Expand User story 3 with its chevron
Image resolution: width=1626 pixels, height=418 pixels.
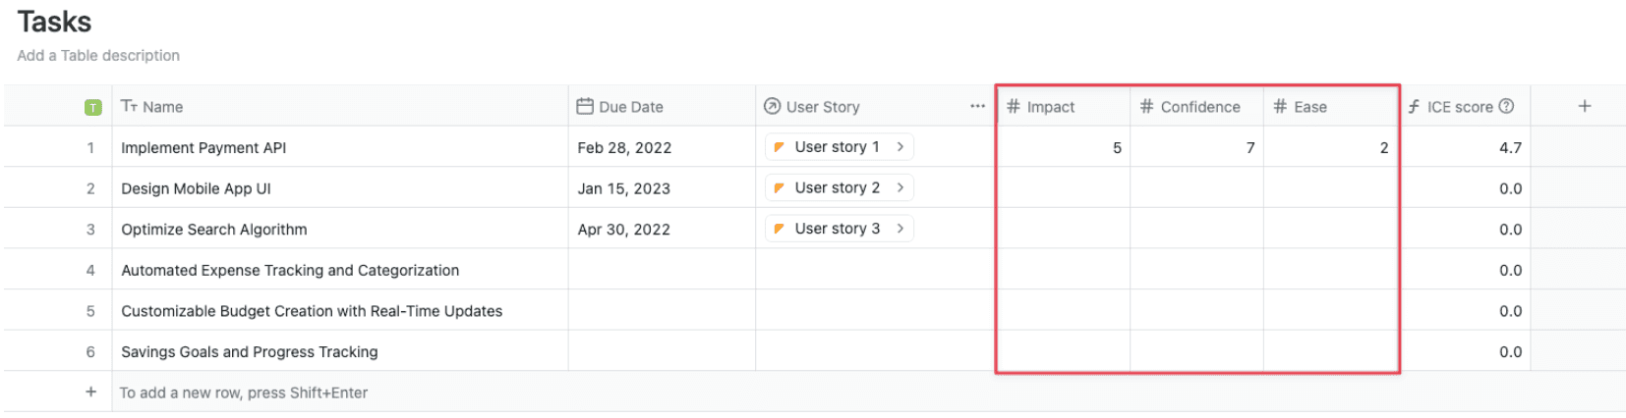pos(900,229)
